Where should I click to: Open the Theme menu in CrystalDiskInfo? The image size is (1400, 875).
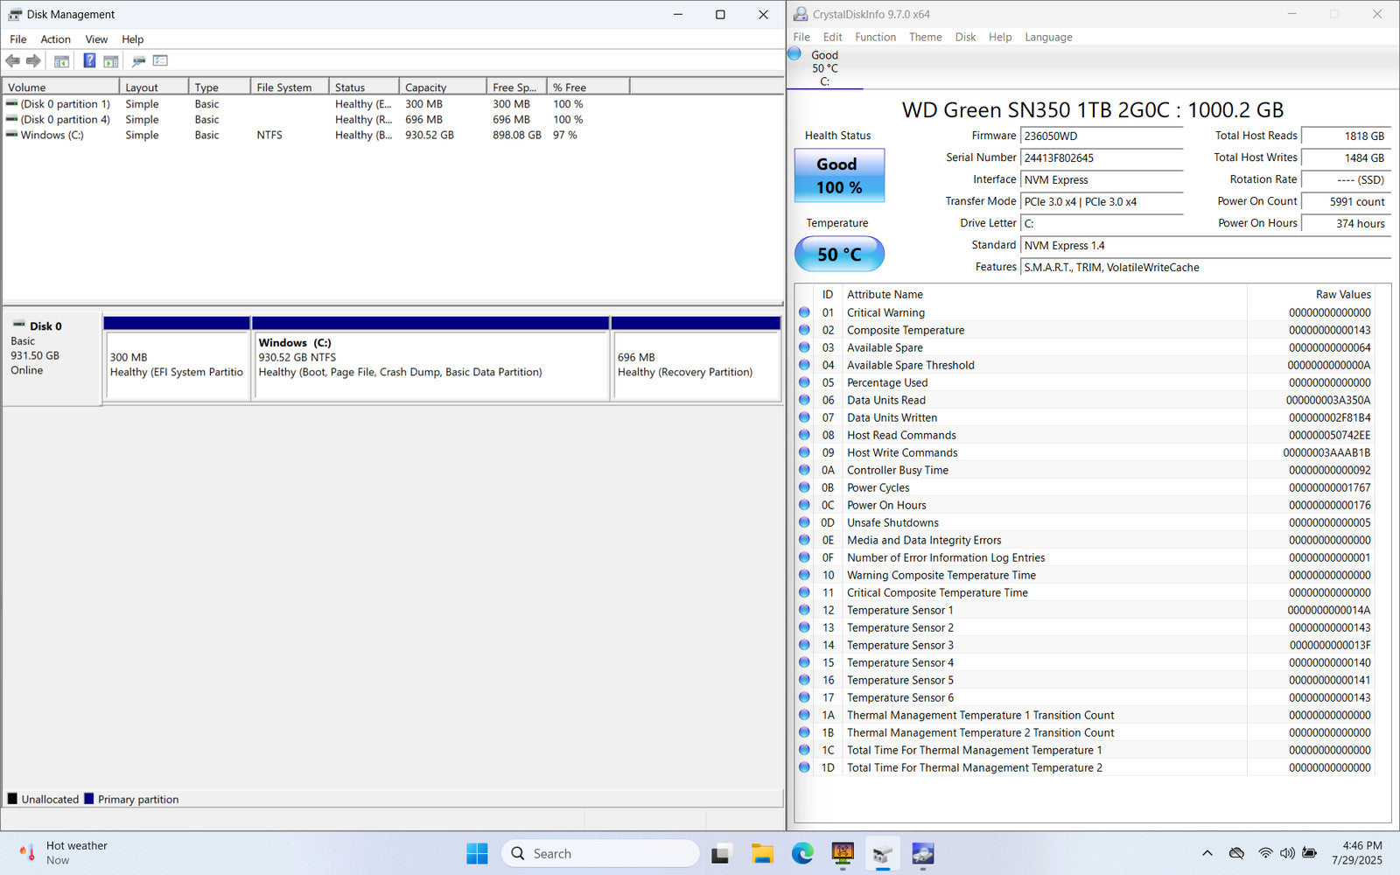[x=925, y=37]
